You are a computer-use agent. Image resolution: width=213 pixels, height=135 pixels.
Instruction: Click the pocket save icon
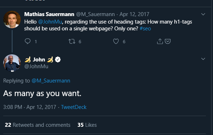(168, 41)
